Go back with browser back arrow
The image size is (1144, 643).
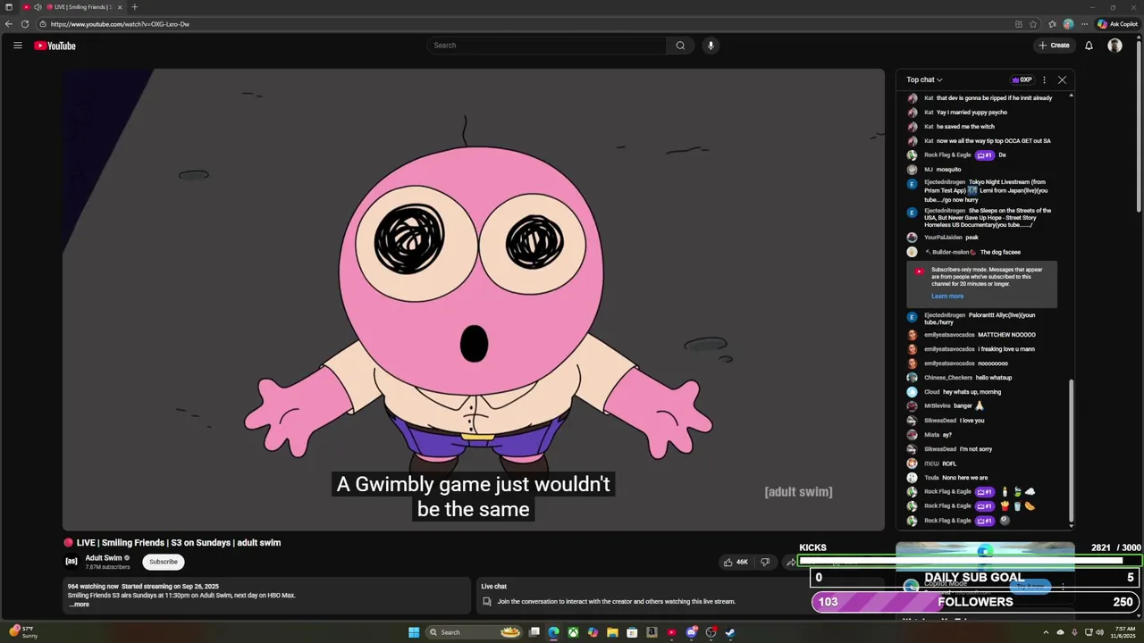(x=9, y=24)
